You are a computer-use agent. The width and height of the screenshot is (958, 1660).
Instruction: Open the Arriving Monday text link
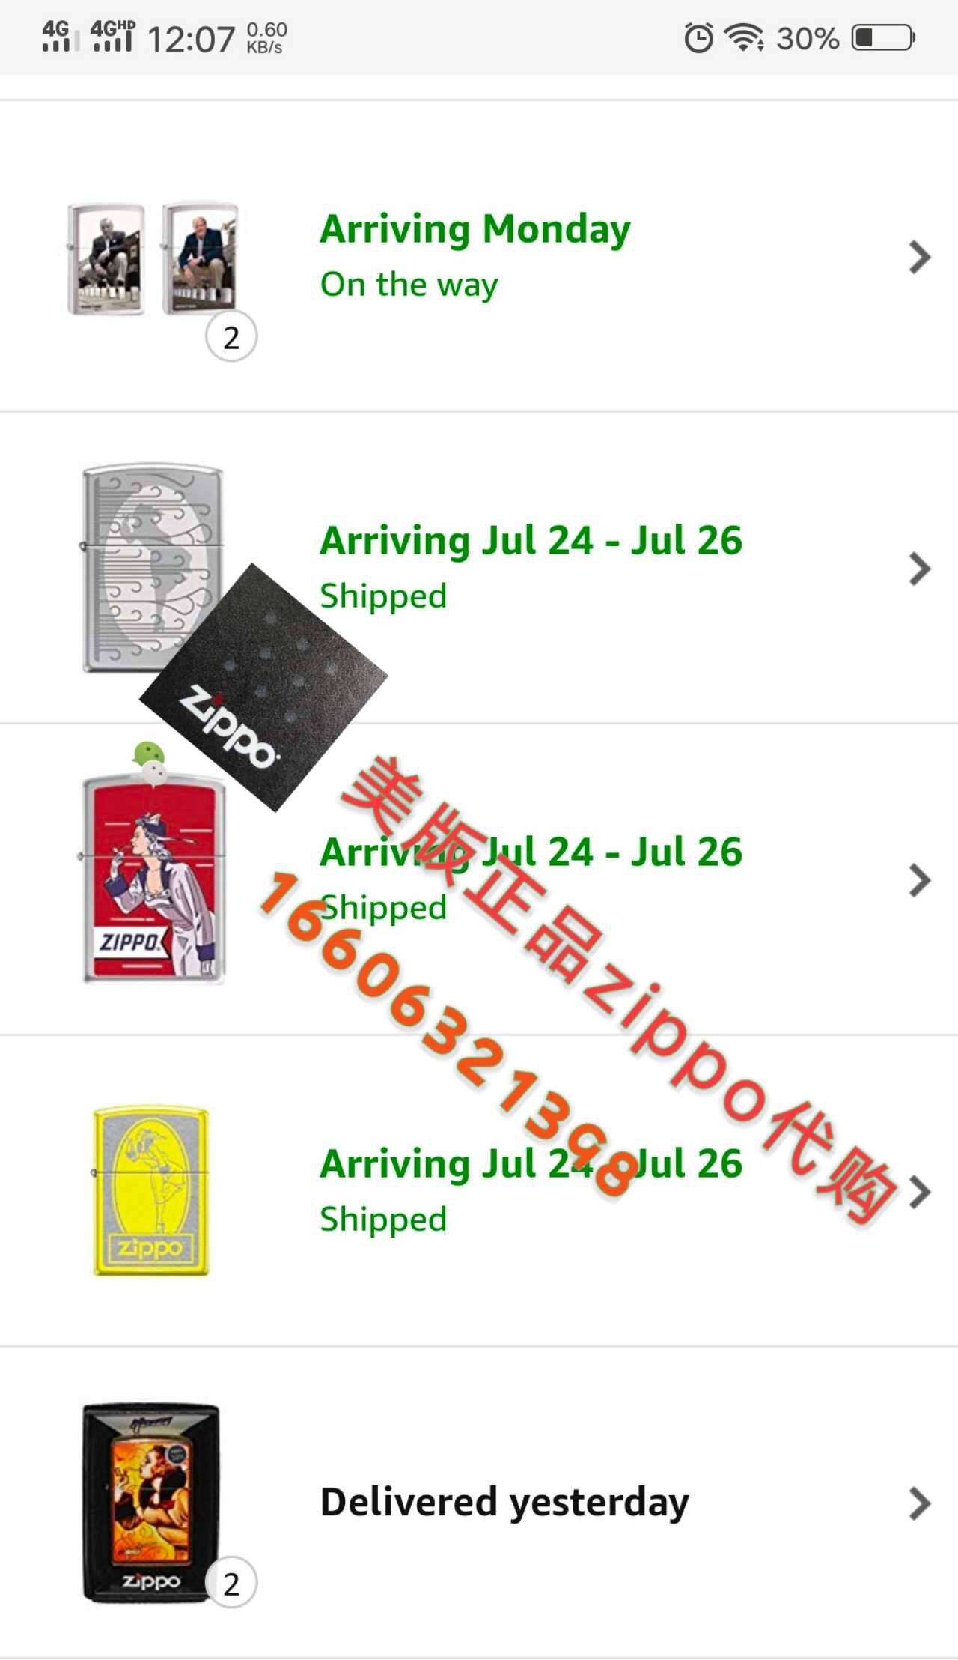475,229
